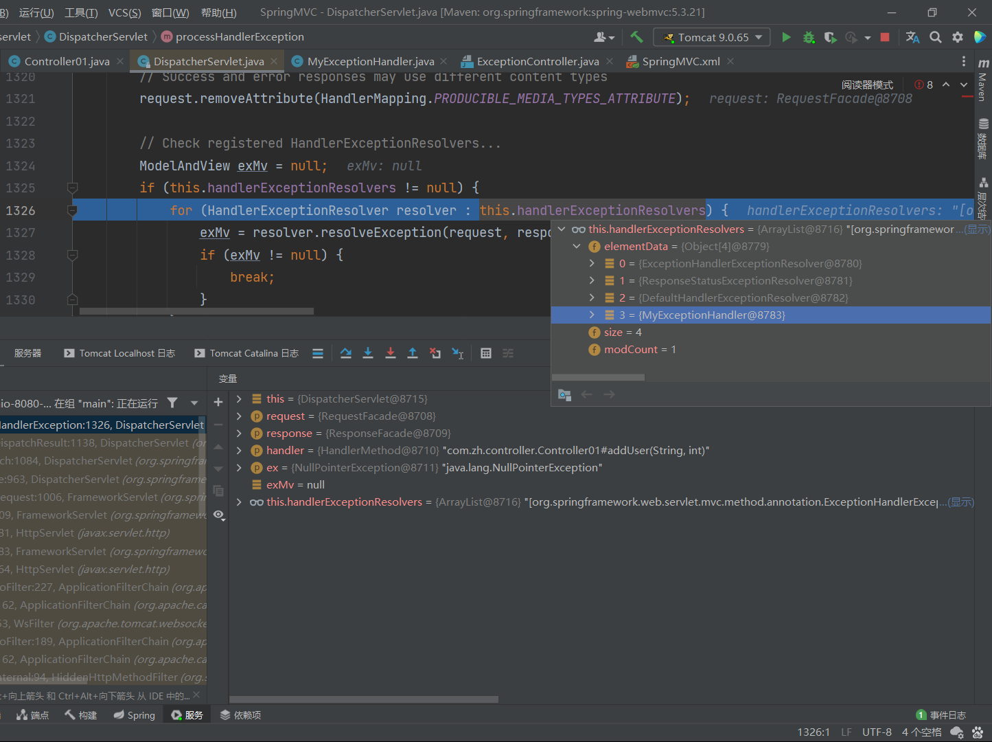Stop the running Tomcat server
Screen dimensions: 992x742
pos(885,37)
